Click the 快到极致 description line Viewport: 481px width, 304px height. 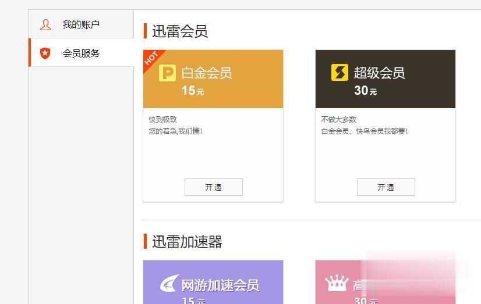click(x=163, y=119)
